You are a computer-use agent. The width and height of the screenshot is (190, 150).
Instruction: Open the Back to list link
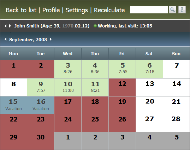(21, 10)
